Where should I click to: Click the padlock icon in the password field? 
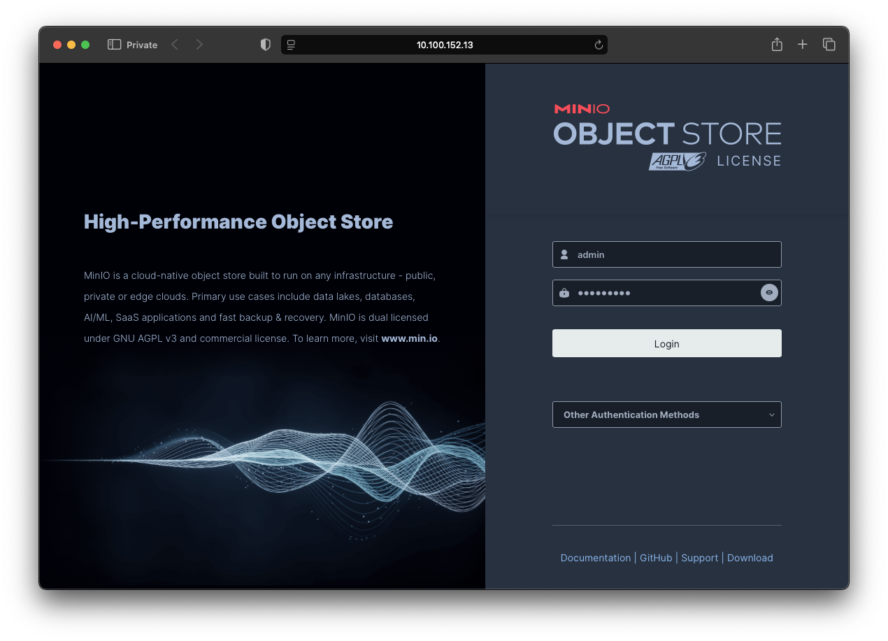[x=564, y=292]
